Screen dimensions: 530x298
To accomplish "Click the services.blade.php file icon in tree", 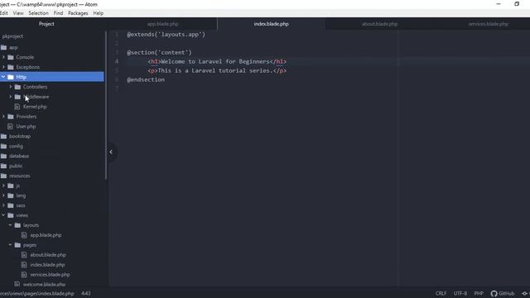I will click(24, 274).
